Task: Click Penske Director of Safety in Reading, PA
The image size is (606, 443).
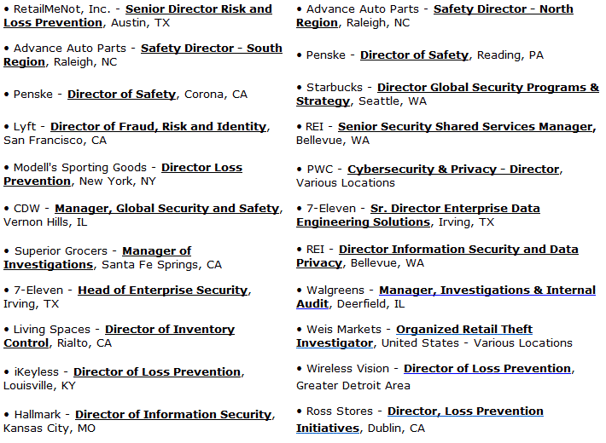Action: pos(414,55)
